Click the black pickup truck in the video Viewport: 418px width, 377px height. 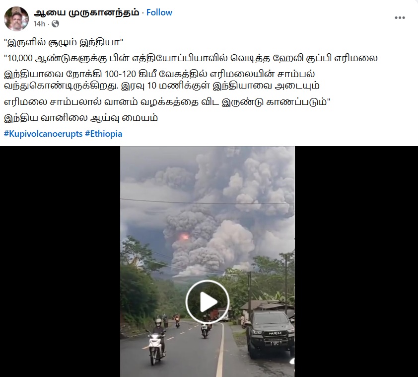pyautogui.click(x=271, y=334)
